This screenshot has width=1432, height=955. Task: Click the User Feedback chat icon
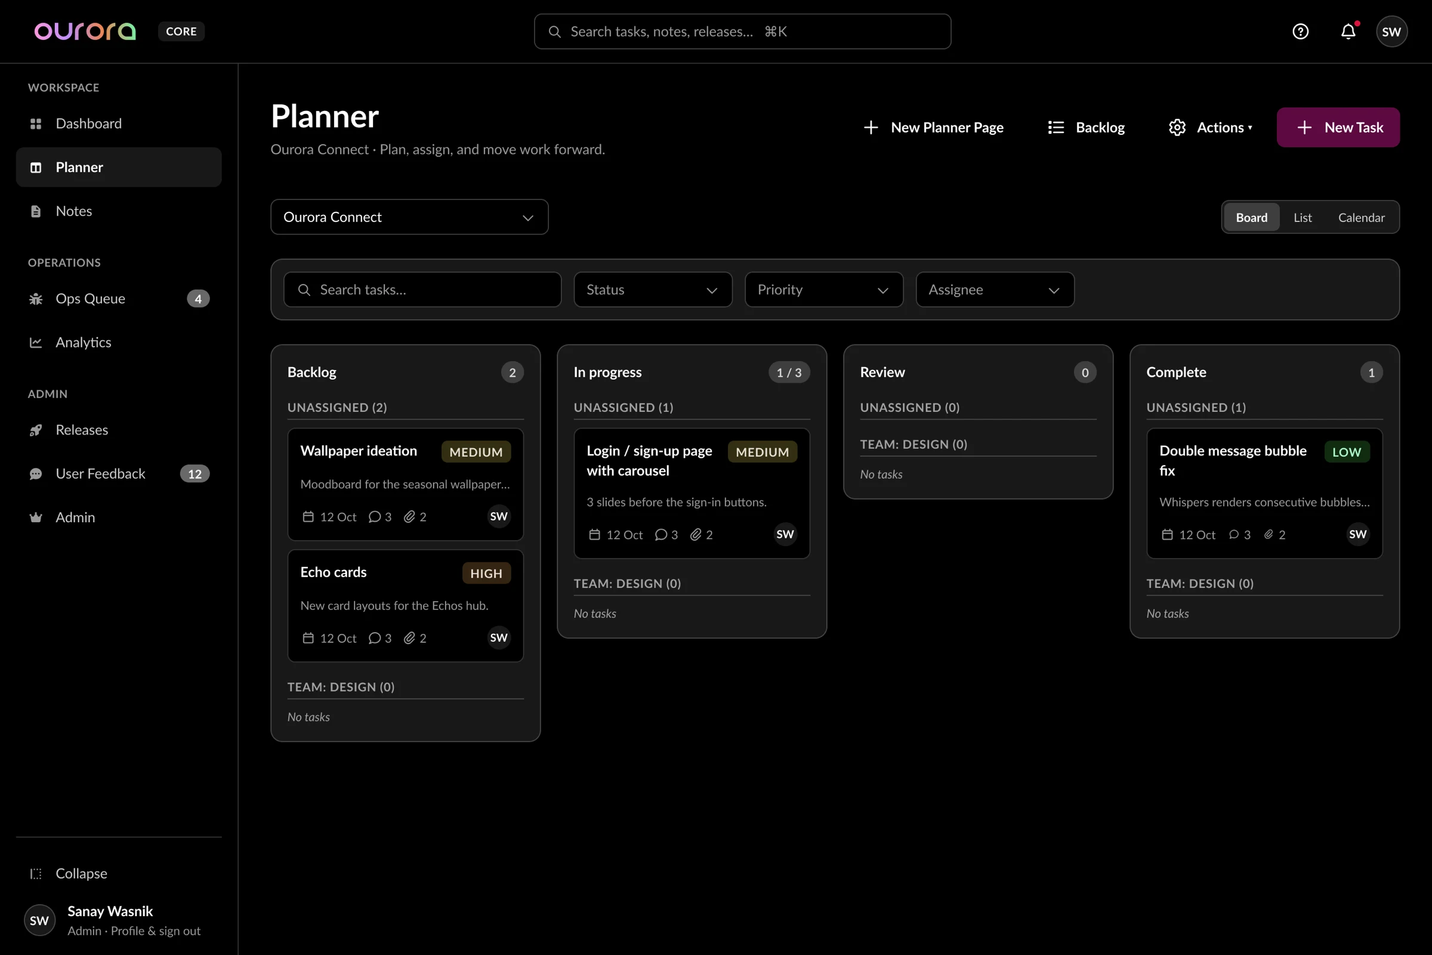tap(36, 475)
